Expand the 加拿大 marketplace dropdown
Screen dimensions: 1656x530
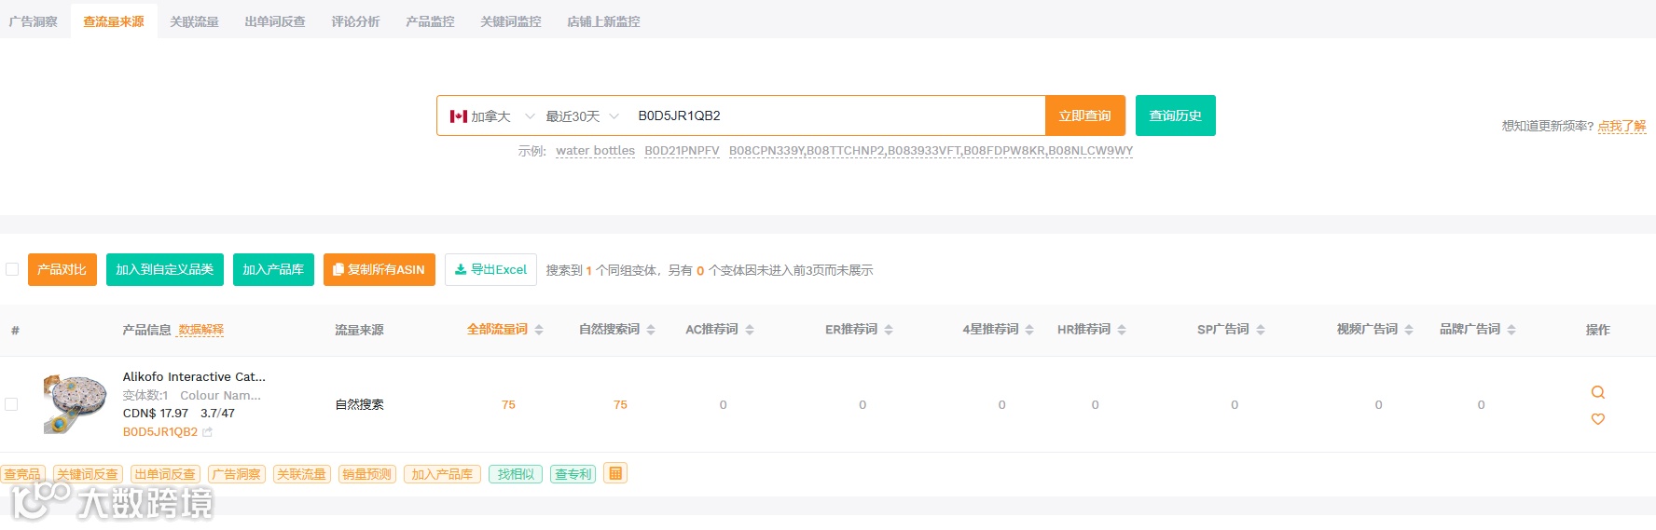coord(530,116)
